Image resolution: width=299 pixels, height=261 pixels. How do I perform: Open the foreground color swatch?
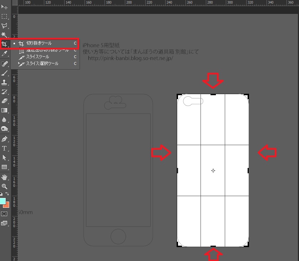click(2, 201)
